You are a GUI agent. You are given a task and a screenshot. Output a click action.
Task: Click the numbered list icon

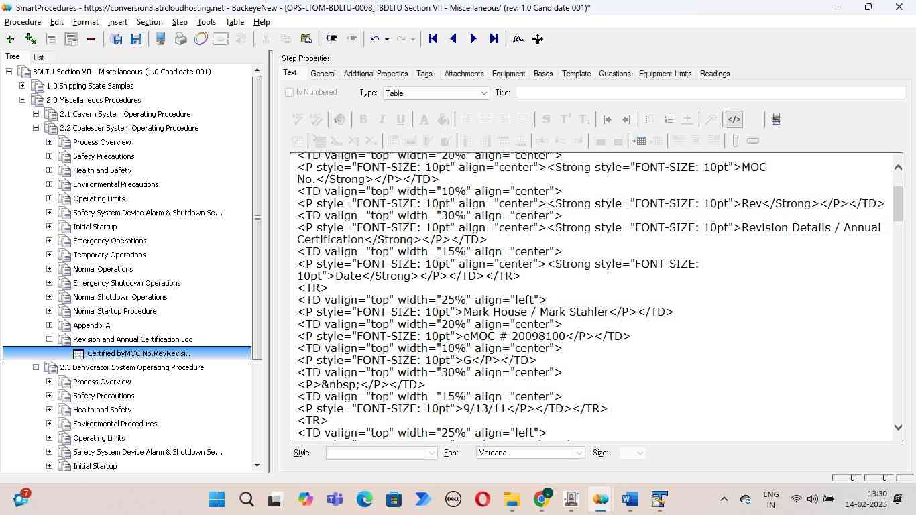668,119
